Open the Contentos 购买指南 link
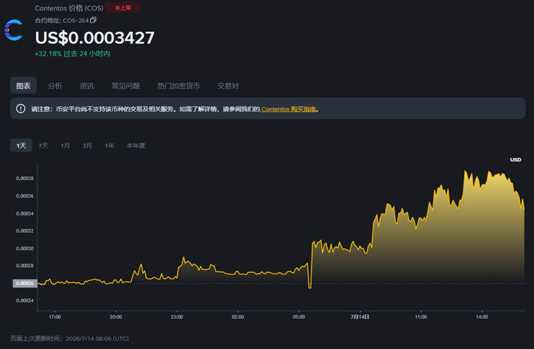This screenshot has width=534, height=349. (x=288, y=109)
